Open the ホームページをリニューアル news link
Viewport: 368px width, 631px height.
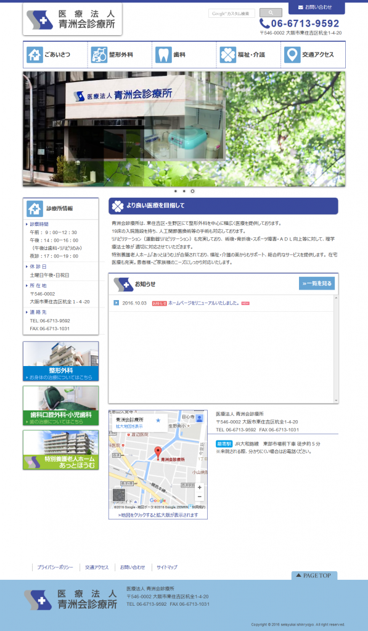(x=204, y=303)
